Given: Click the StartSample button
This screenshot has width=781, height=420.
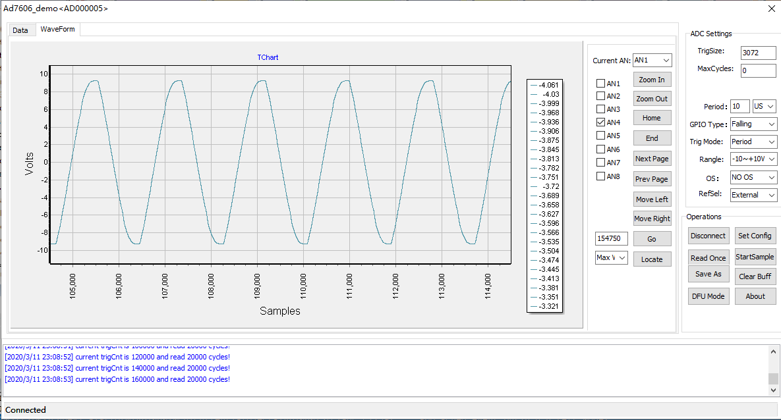Looking at the screenshot, I should click(x=755, y=257).
